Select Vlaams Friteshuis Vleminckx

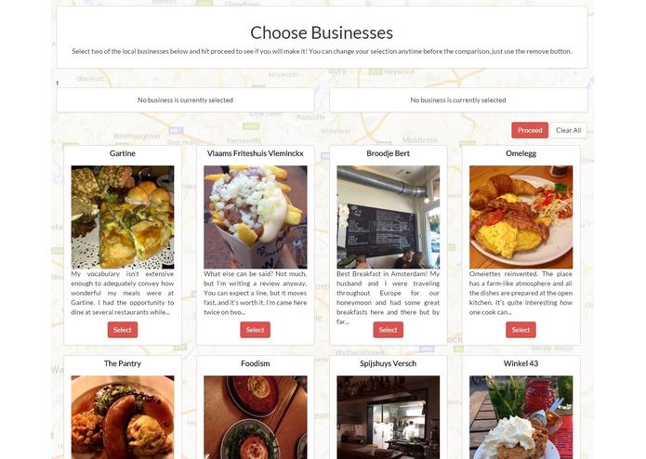coord(255,330)
